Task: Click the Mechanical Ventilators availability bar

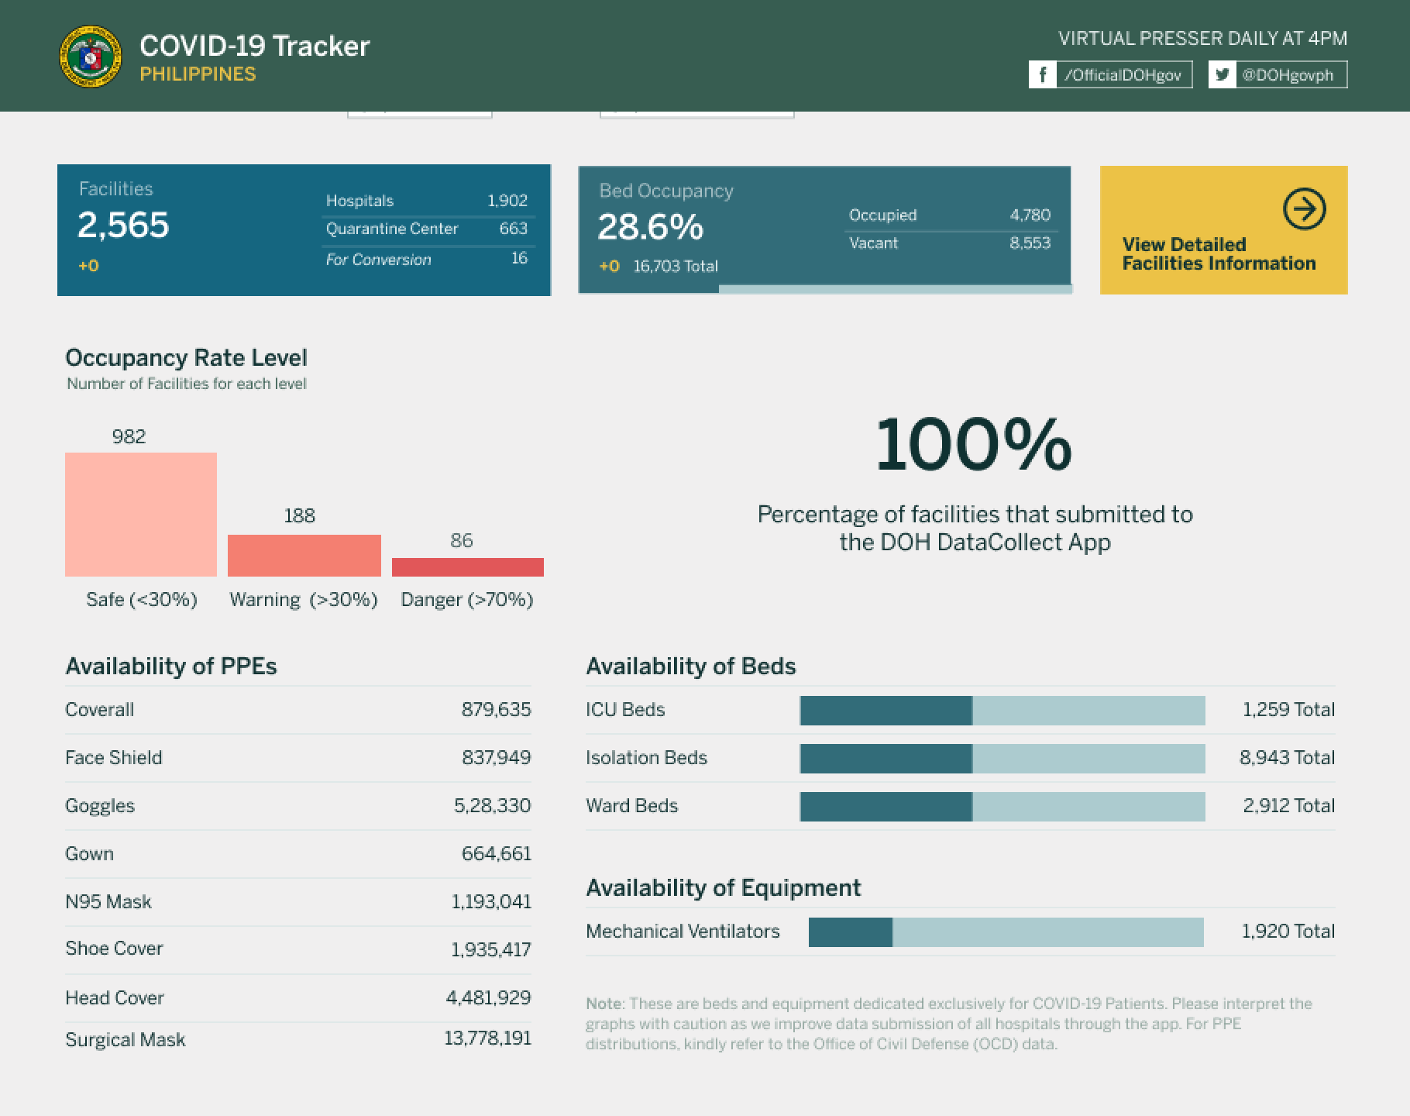Action: click(1006, 932)
